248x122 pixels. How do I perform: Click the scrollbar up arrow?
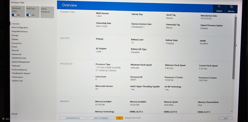236,16
